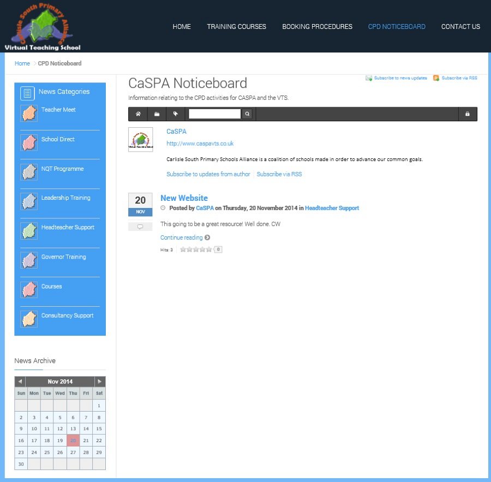Image resolution: width=491 pixels, height=482 pixels.
Task: Open the New Website post title
Action: point(184,198)
